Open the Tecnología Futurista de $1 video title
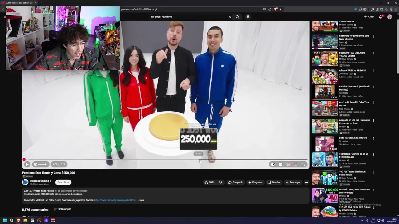The image size is (399, 224). [x=353, y=156]
